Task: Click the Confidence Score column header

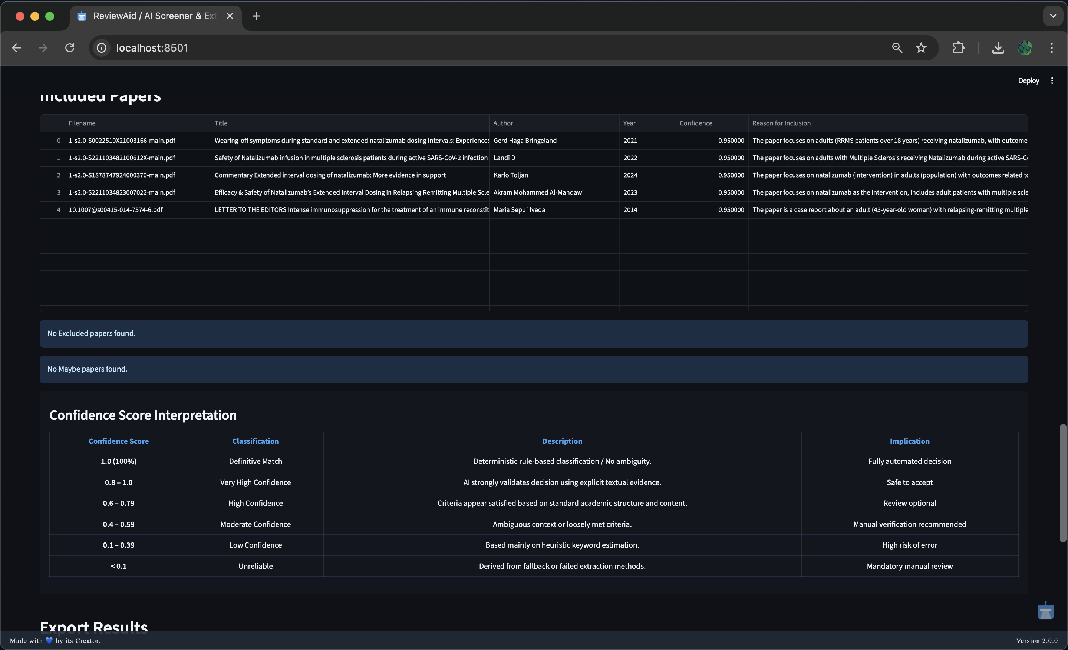Action: tap(118, 441)
